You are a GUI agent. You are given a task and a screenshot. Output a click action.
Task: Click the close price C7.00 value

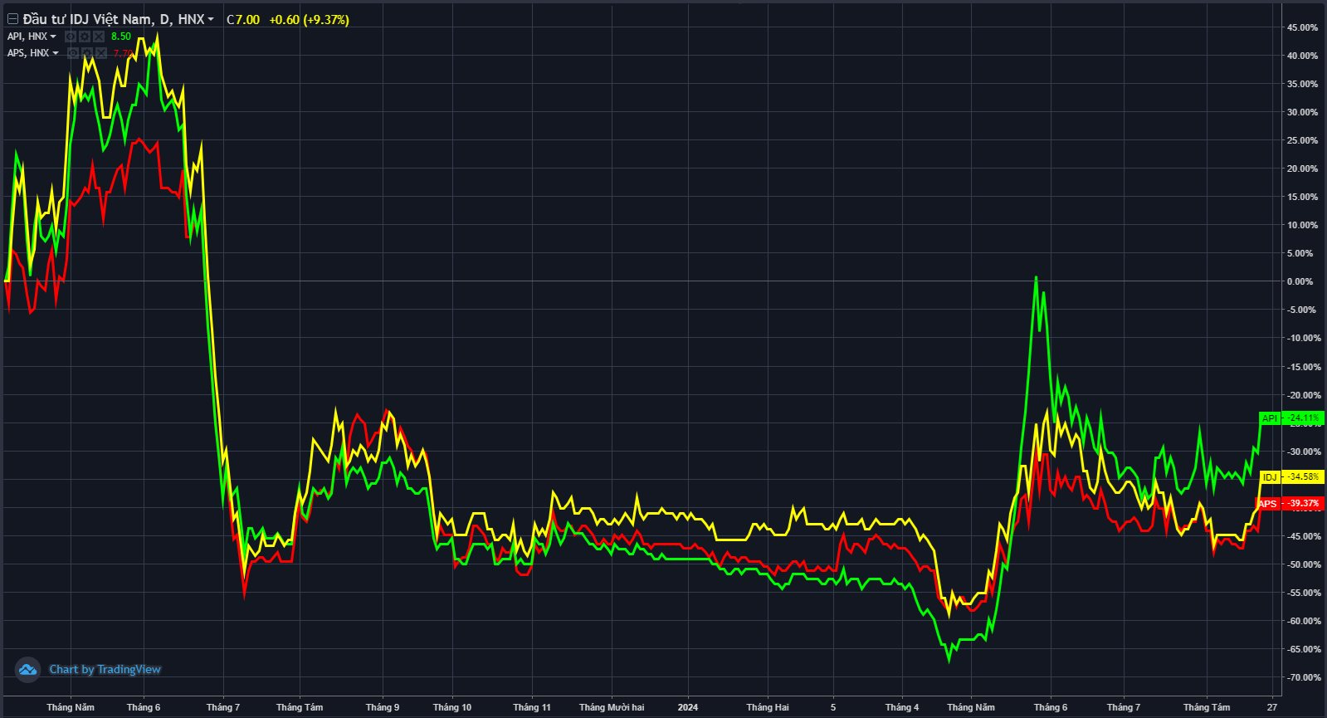(243, 19)
